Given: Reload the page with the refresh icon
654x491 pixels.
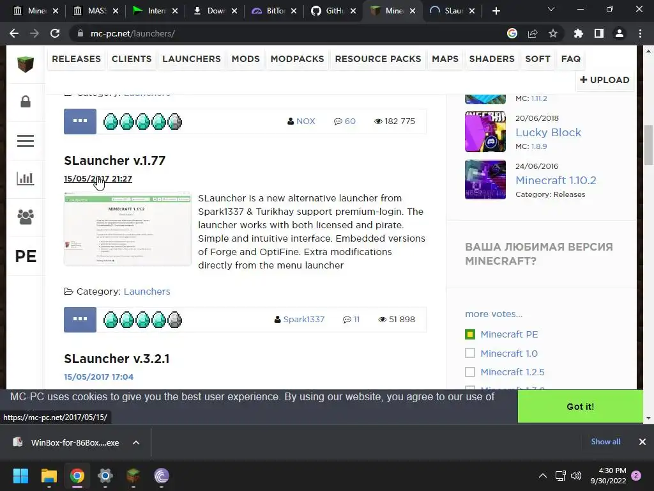Looking at the screenshot, I should pos(55,33).
